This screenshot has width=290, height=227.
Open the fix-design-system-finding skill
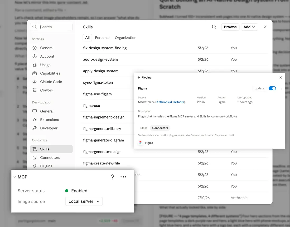(x=105, y=48)
